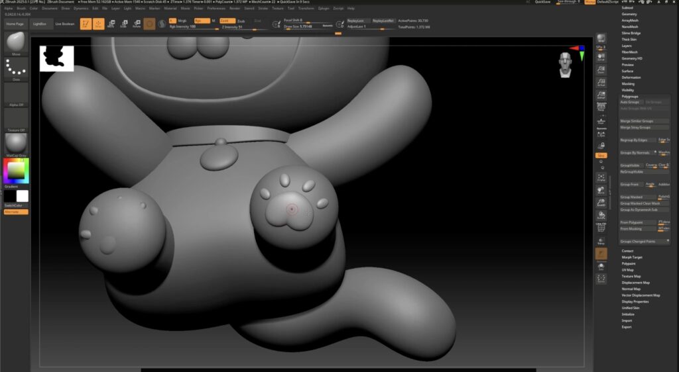
Task: Toggle the Transp transparency icon
Action: click(x=601, y=241)
